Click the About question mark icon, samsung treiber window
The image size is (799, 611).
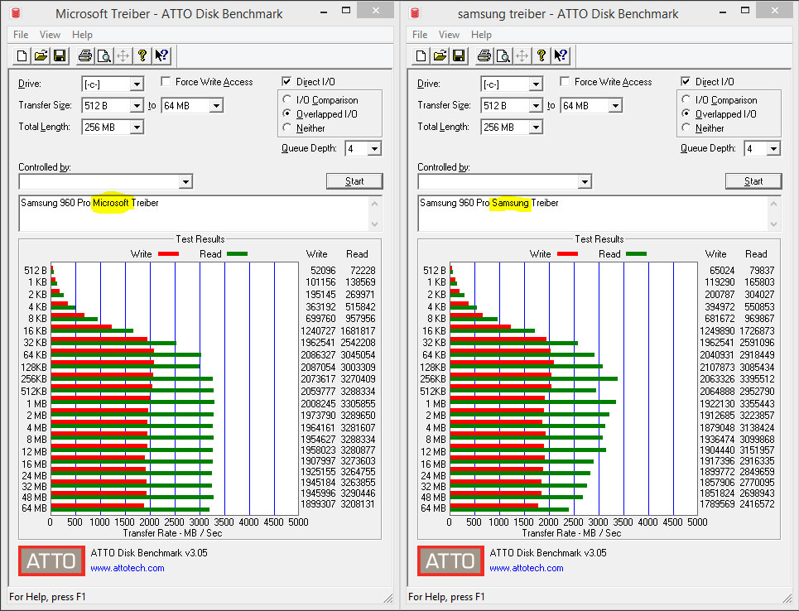541,55
